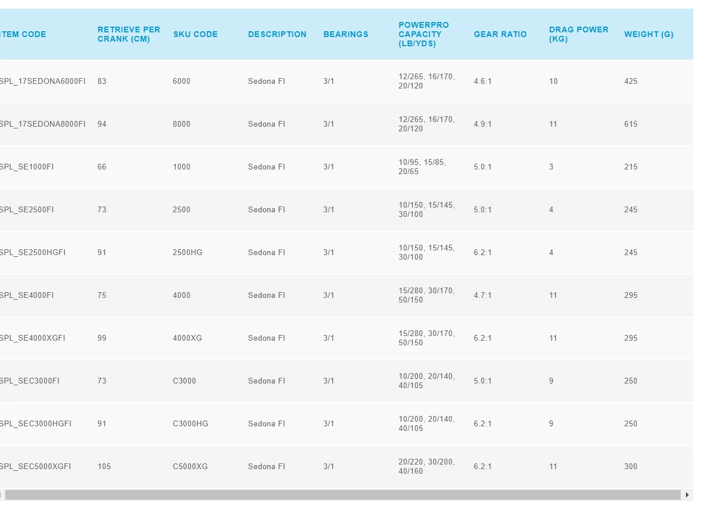Select item code SPL_SE1000FI
712x505 pixels.
27,167
